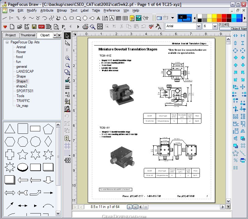Image resolution: width=248 pixels, height=219 pixels.
Task: Choose the hexagon clipart shape
Action: [x=10, y=142]
